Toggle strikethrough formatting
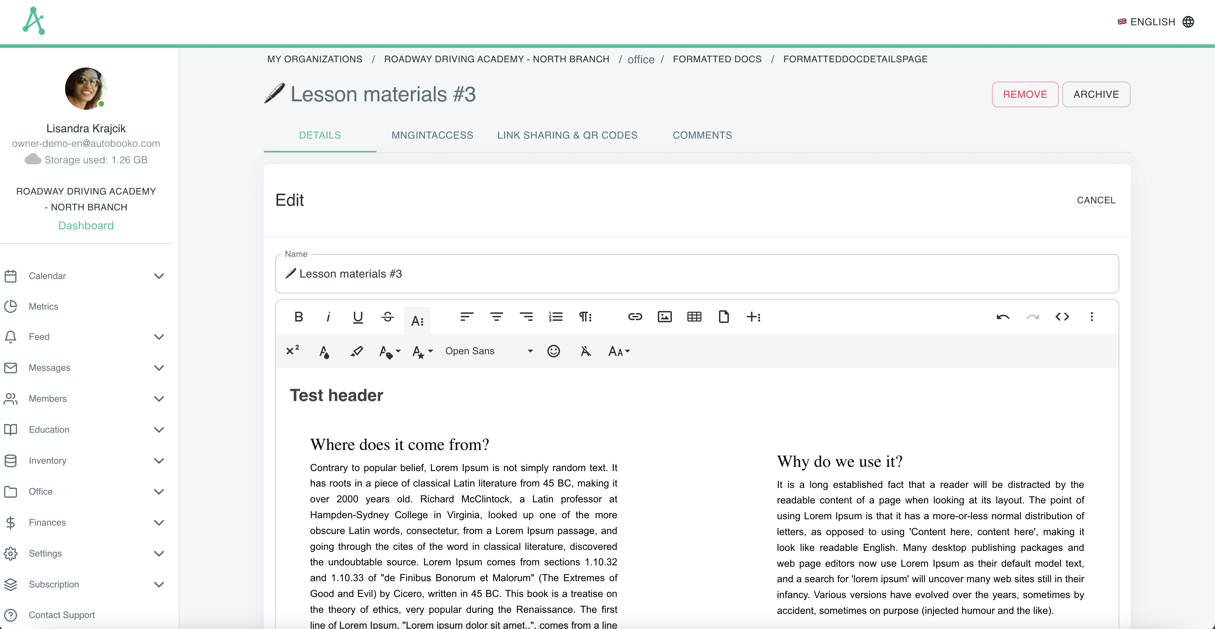Screen dimensions: 1215x629 tap(387, 317)
